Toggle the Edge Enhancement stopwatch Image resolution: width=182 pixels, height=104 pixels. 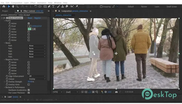click(x=7, y=76)
